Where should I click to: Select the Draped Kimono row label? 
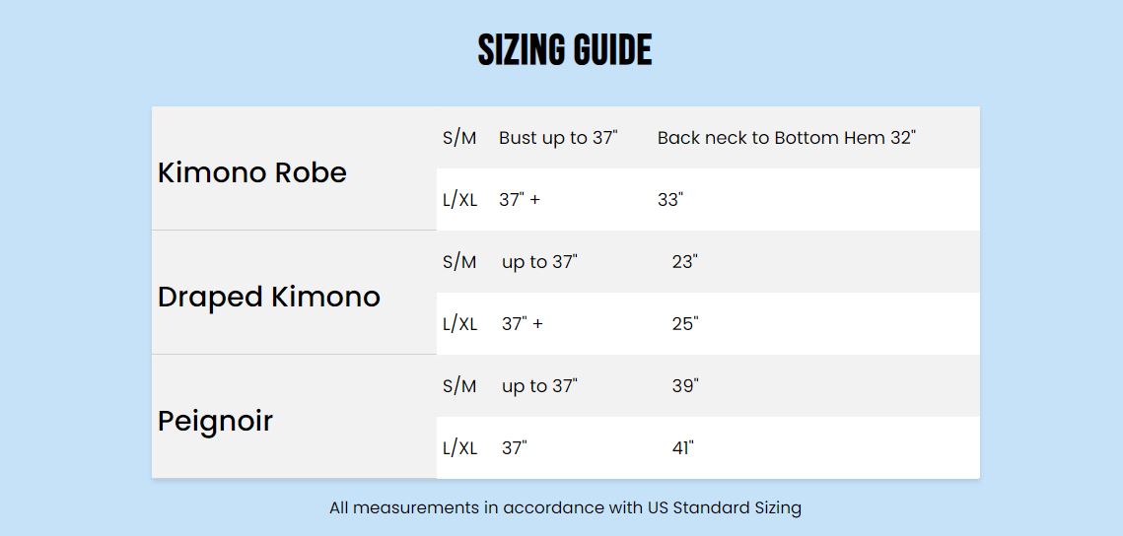(269, 297)
